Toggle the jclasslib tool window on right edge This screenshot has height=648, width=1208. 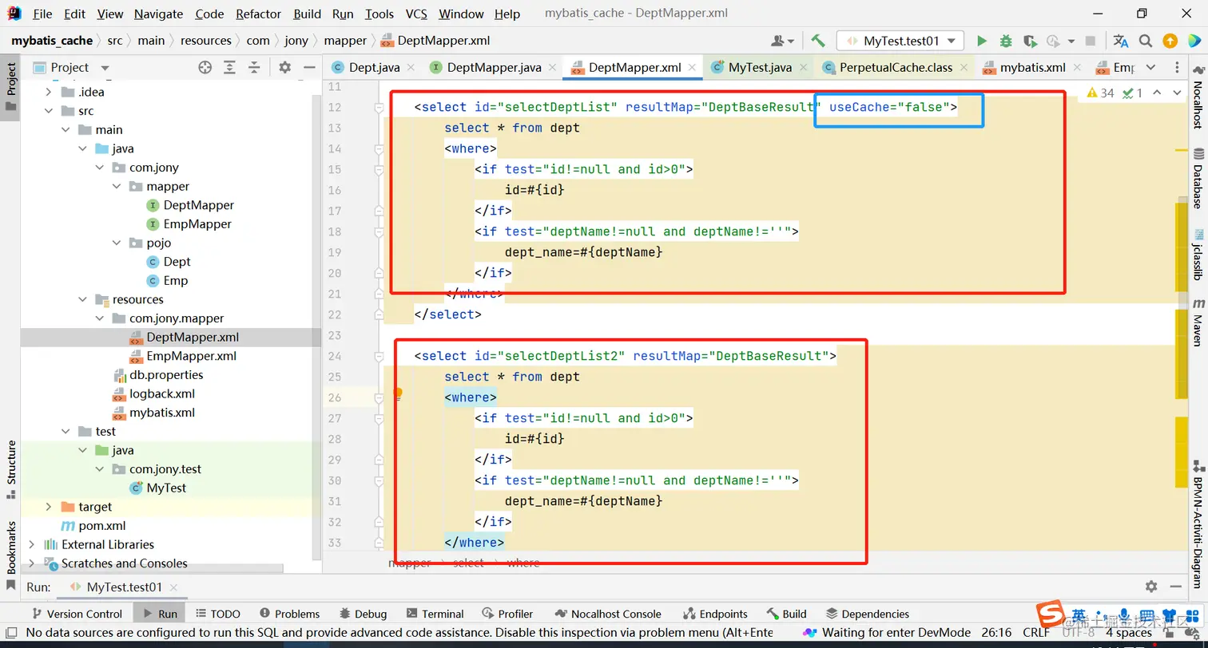(x=1198, y=254)
